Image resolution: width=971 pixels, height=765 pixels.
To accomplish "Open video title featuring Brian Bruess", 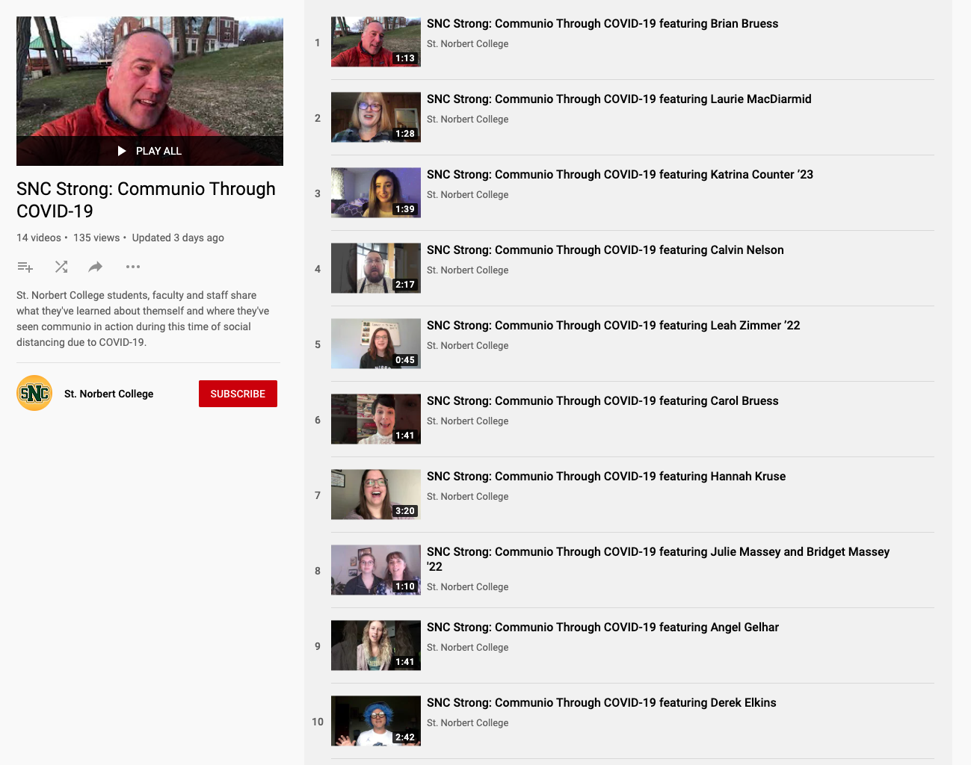I will click(602, 24).
